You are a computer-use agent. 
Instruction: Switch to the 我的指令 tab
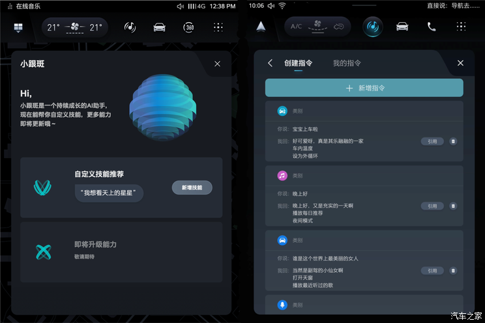click(347, 63)
